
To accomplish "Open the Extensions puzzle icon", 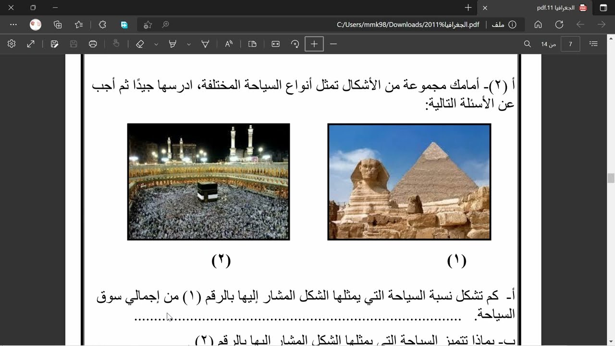I will pos(102,25).
